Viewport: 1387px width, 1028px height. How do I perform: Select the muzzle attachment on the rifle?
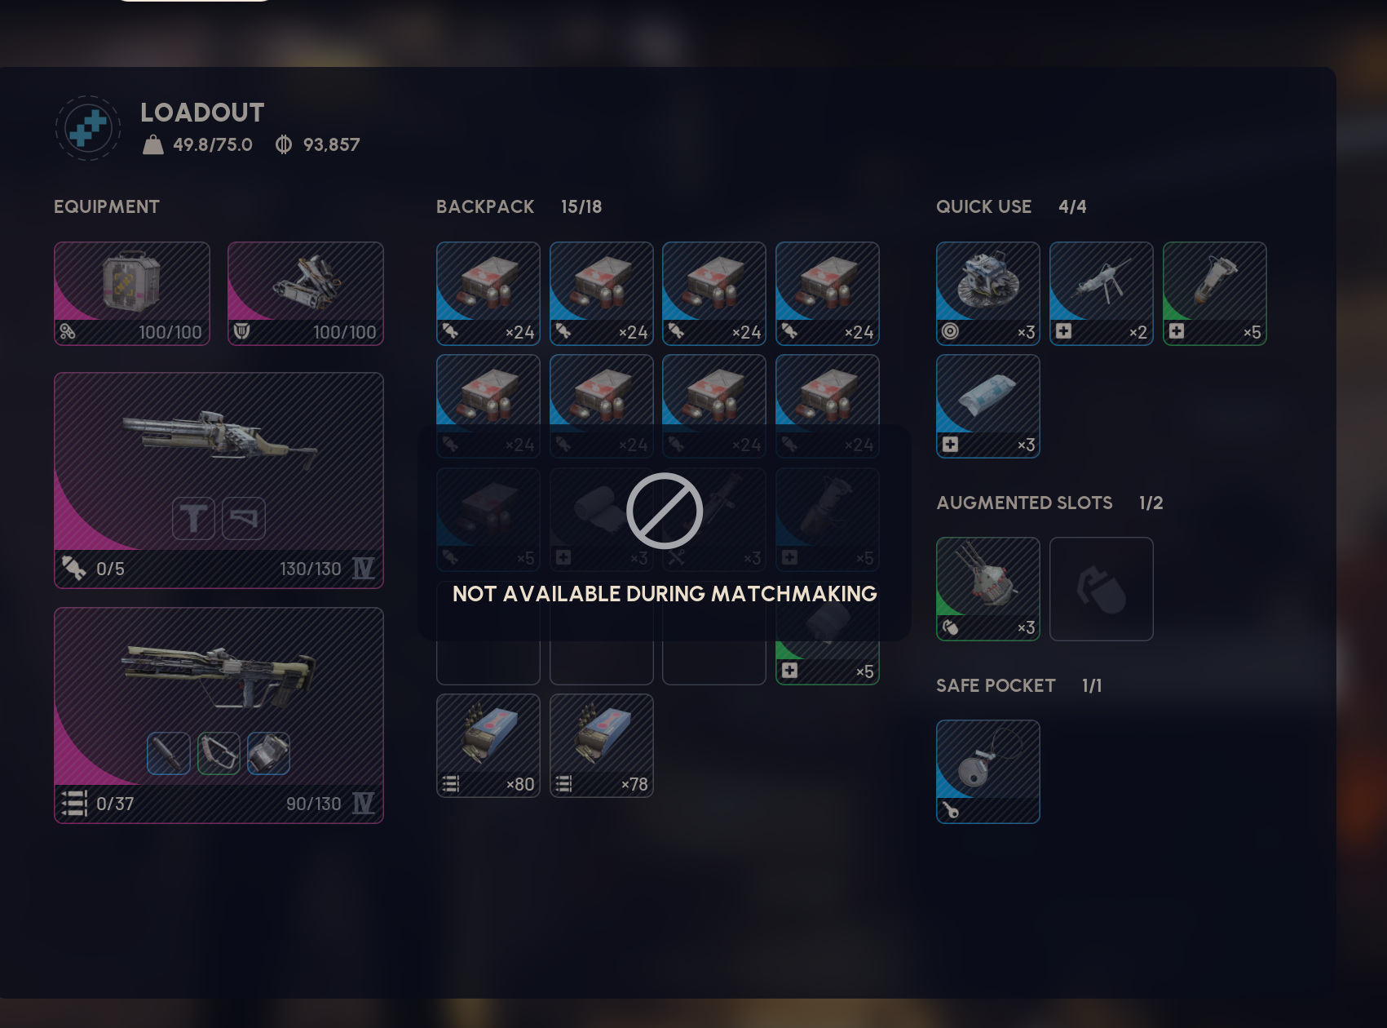tap(169, 753)
